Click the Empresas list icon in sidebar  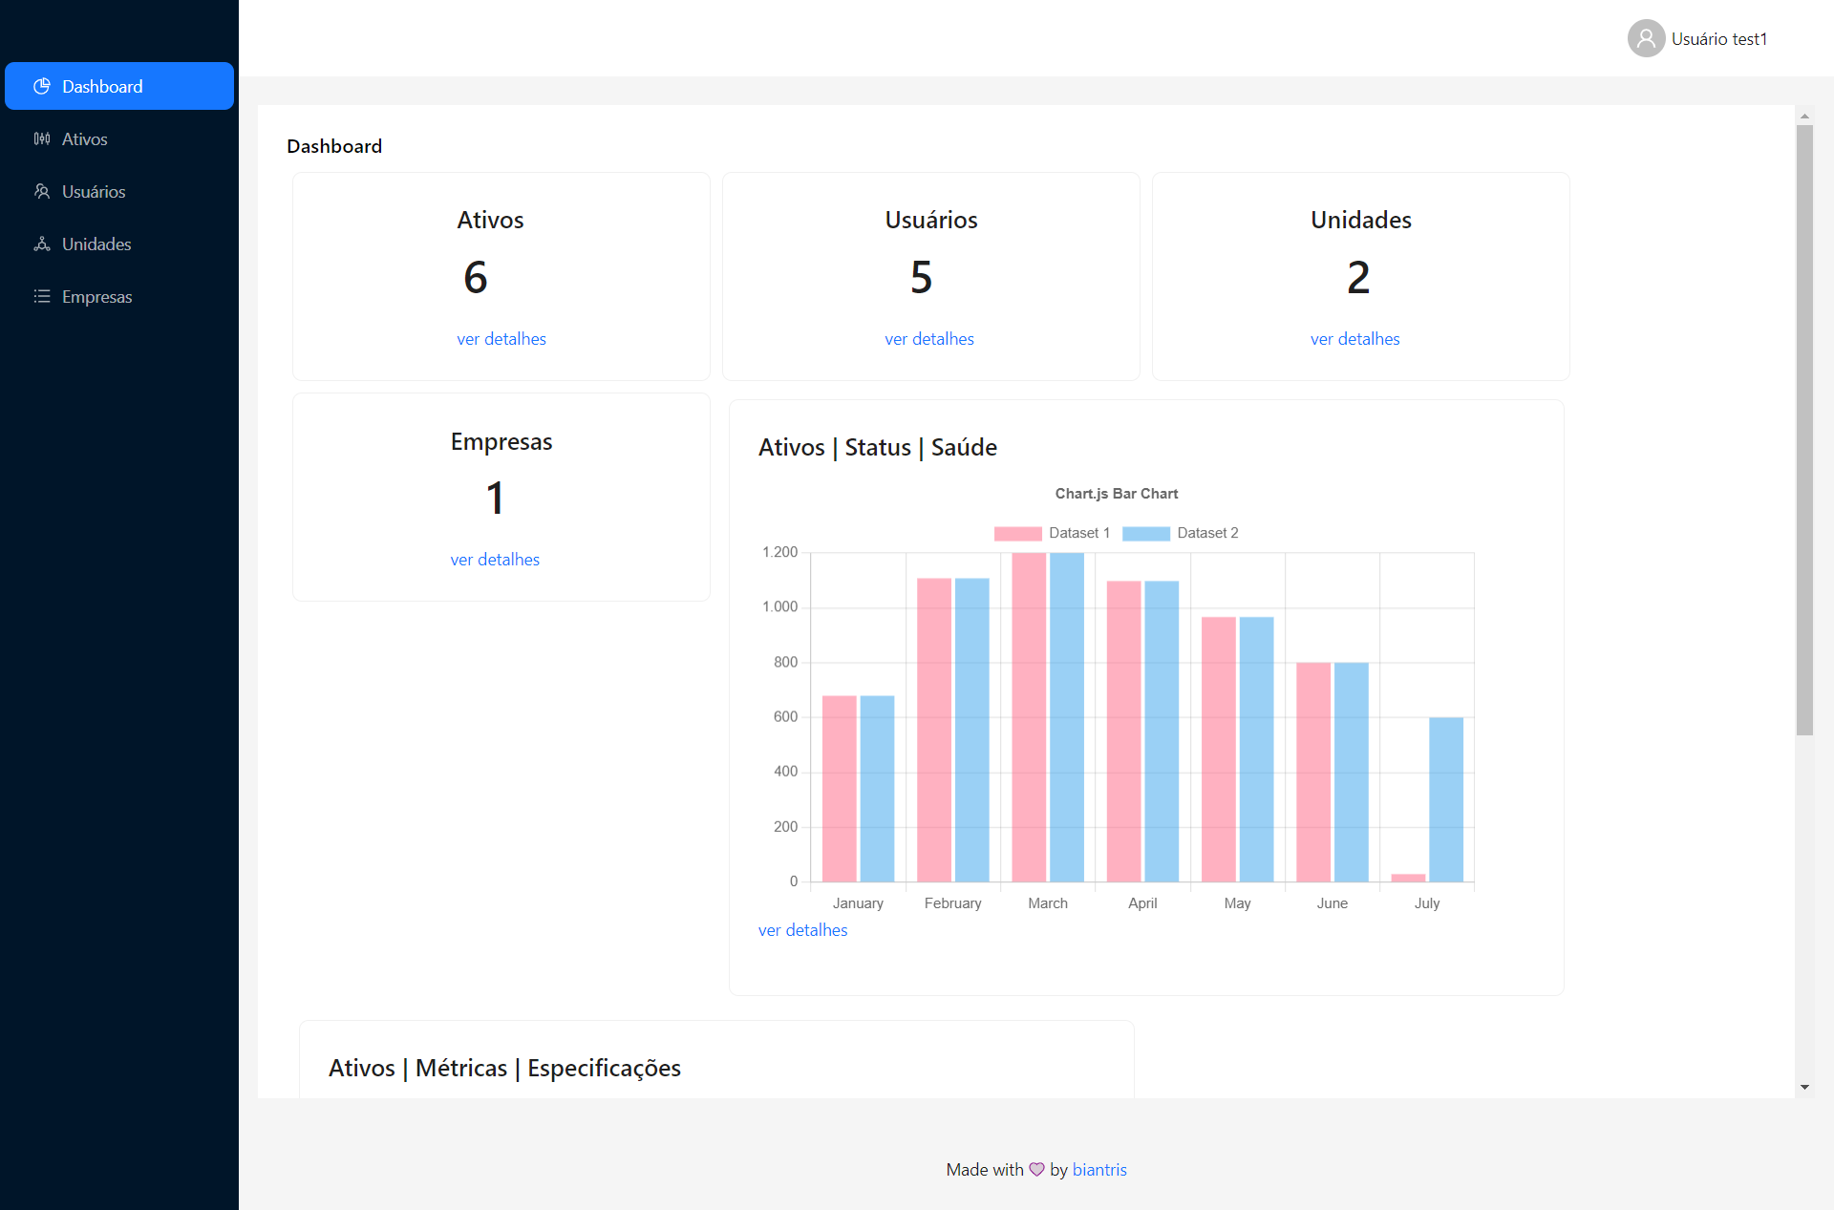(42, 297)
